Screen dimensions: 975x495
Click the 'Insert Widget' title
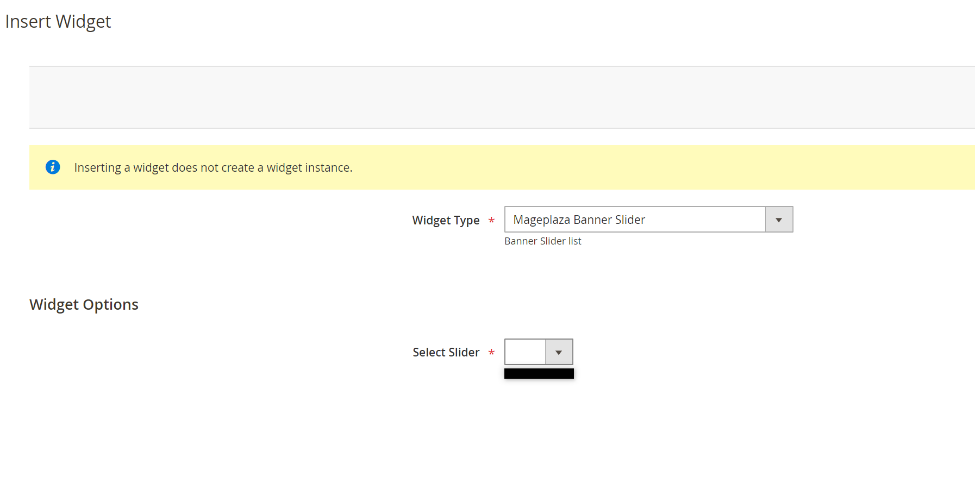click(x=58, y=21)
